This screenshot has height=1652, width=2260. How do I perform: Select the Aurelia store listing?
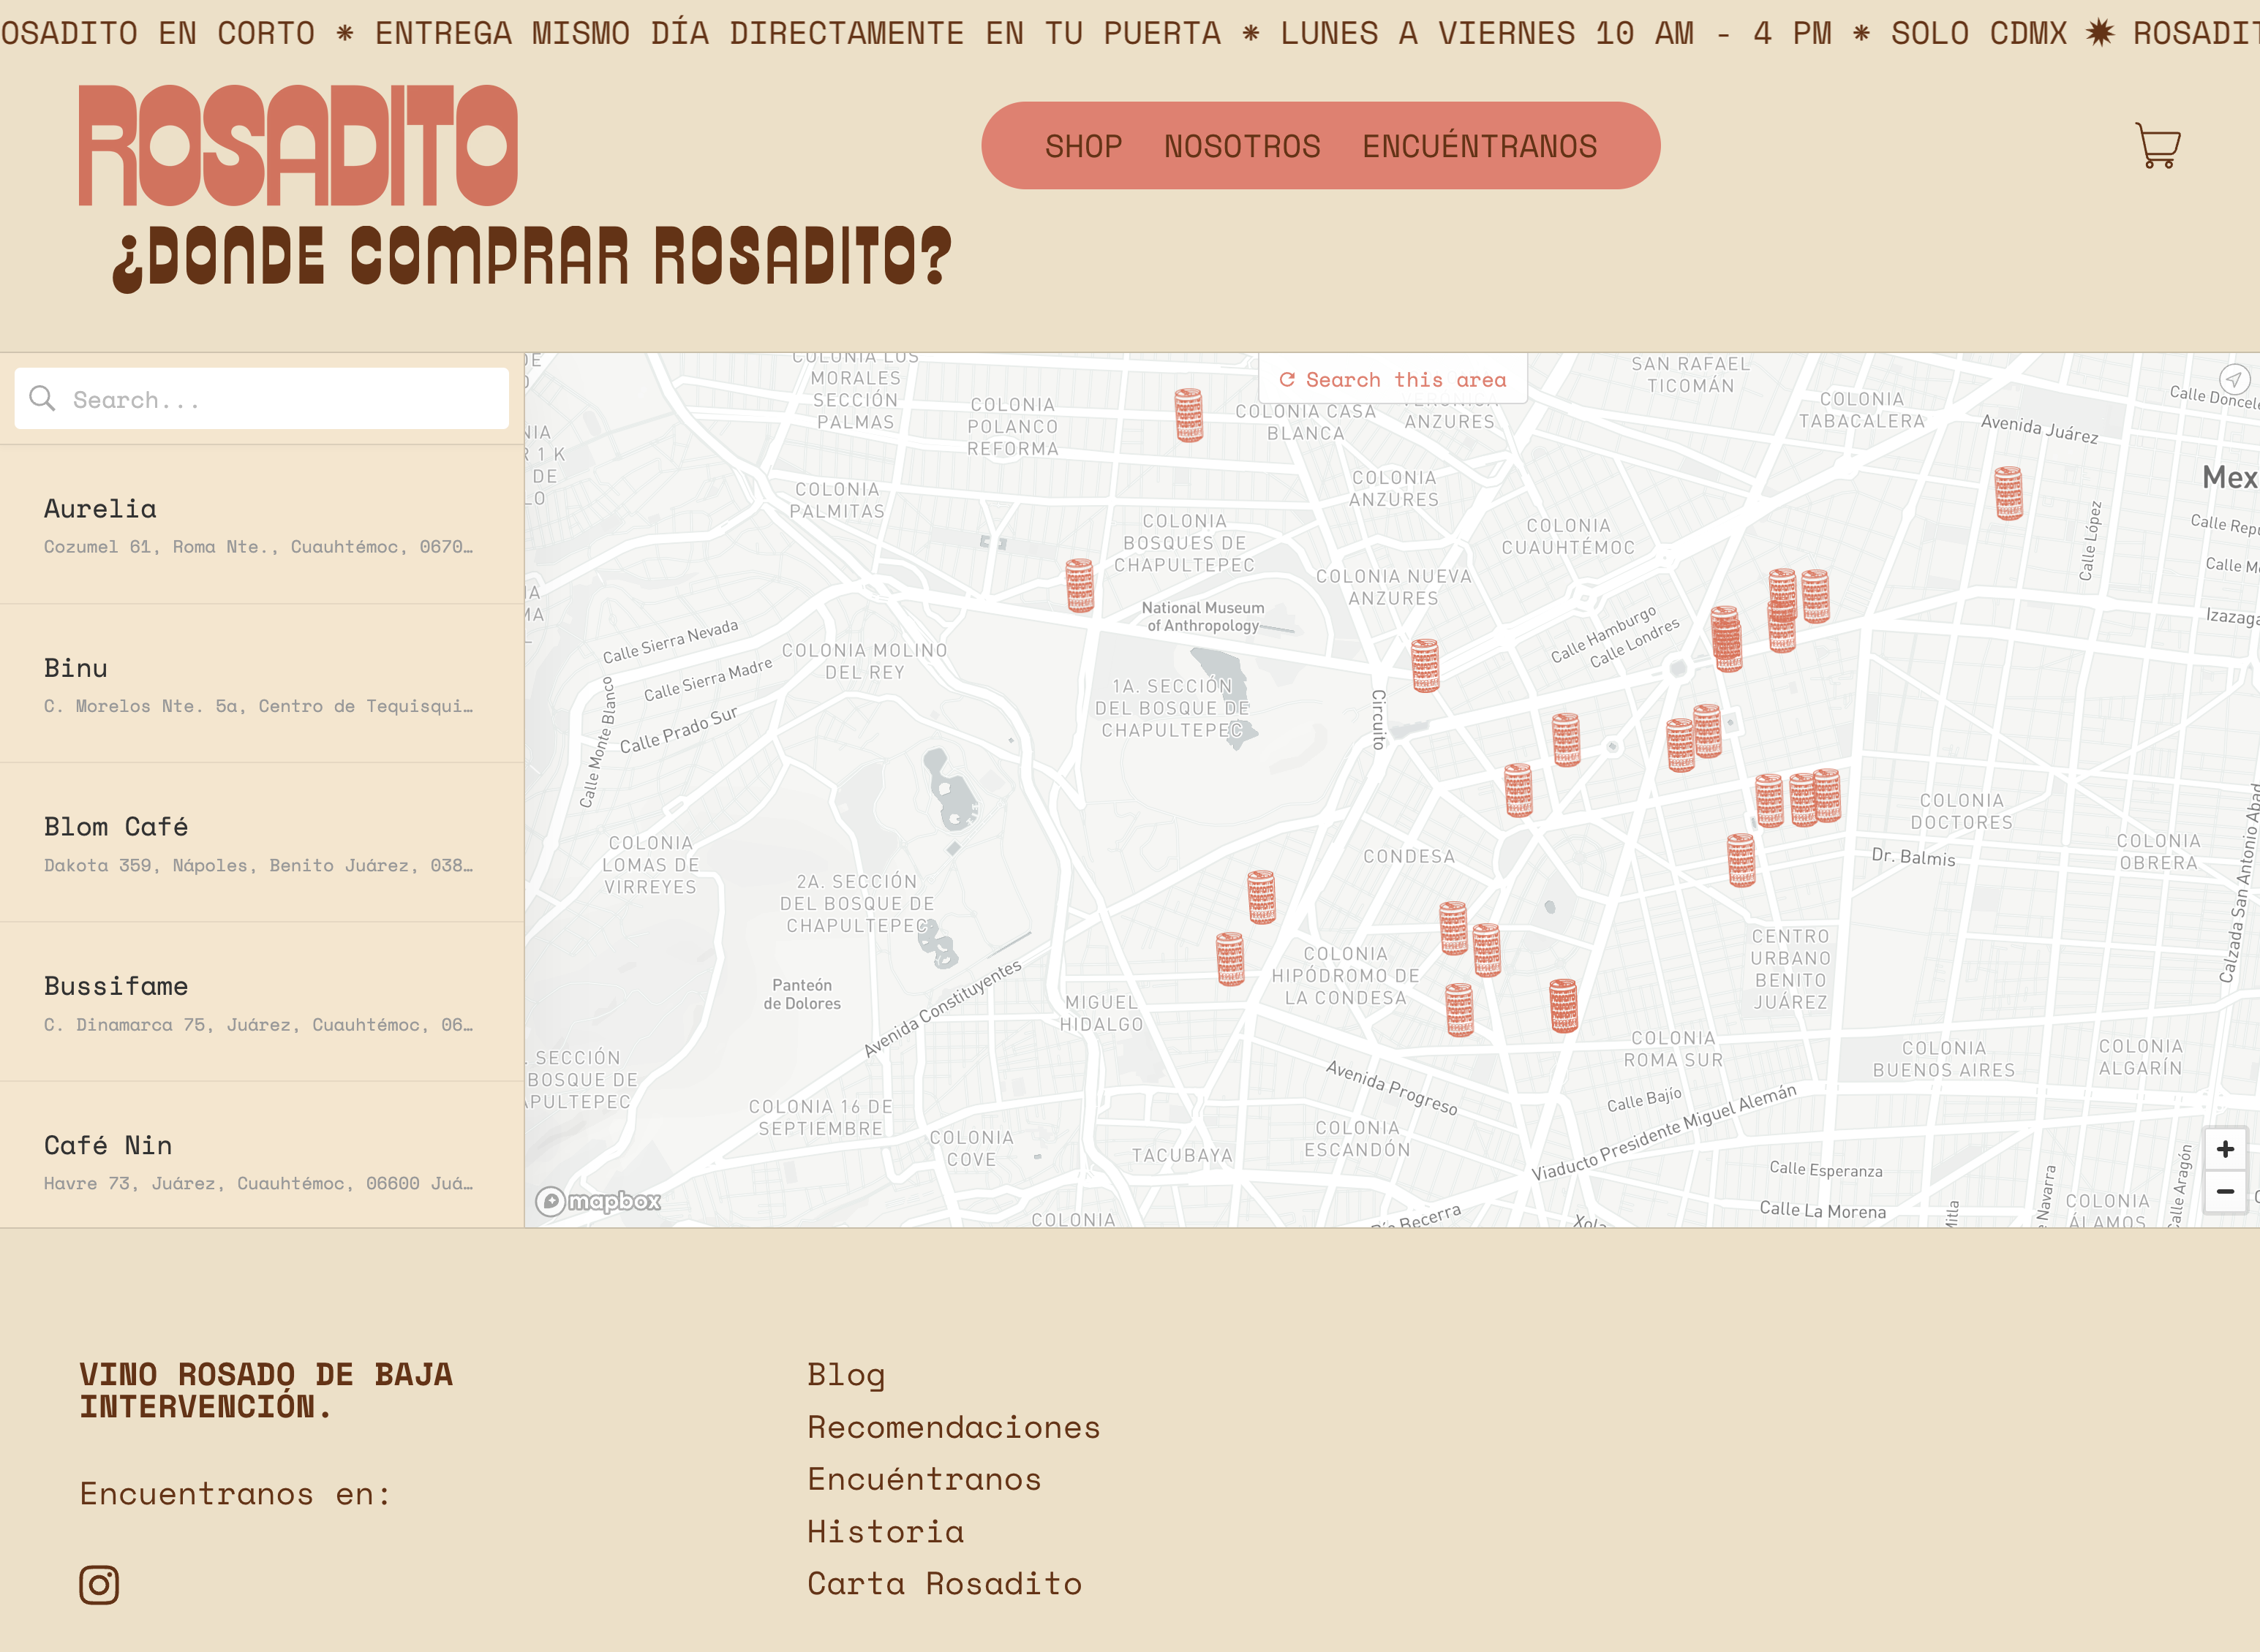[x=260, y=524]
